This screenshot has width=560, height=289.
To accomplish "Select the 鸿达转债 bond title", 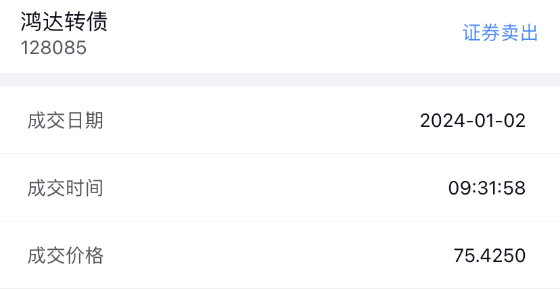I will point(64,22).
